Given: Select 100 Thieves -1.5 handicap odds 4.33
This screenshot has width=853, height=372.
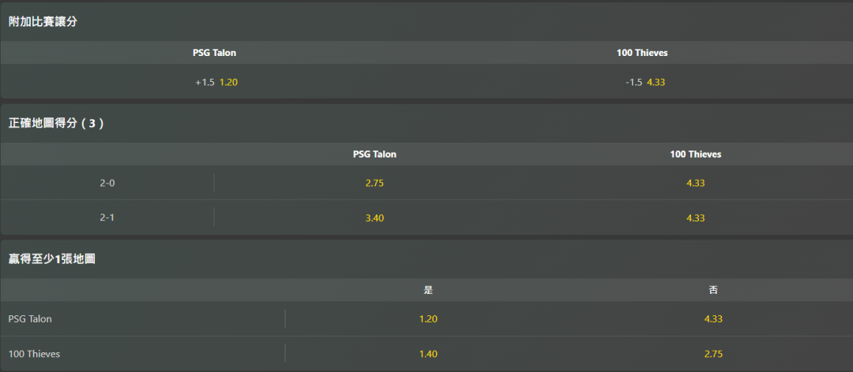Looking at the screenshot, I should [x=644, y=82].
